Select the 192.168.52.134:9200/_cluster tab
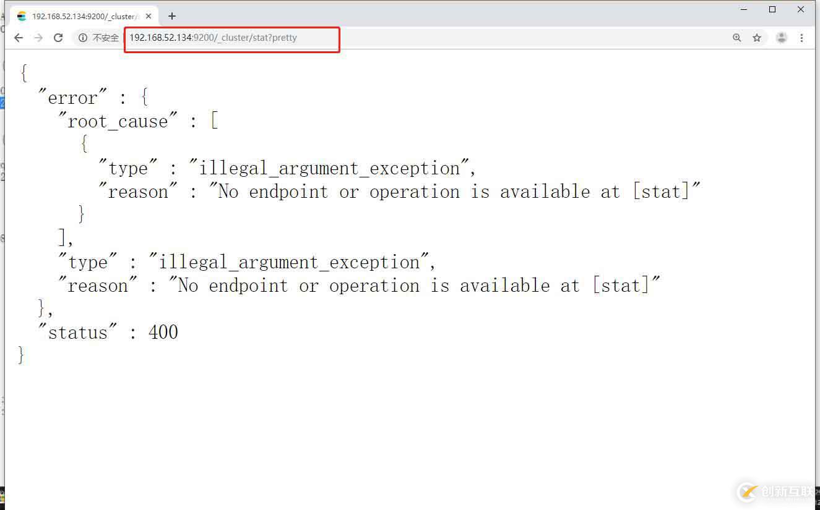 coord(85,16)
